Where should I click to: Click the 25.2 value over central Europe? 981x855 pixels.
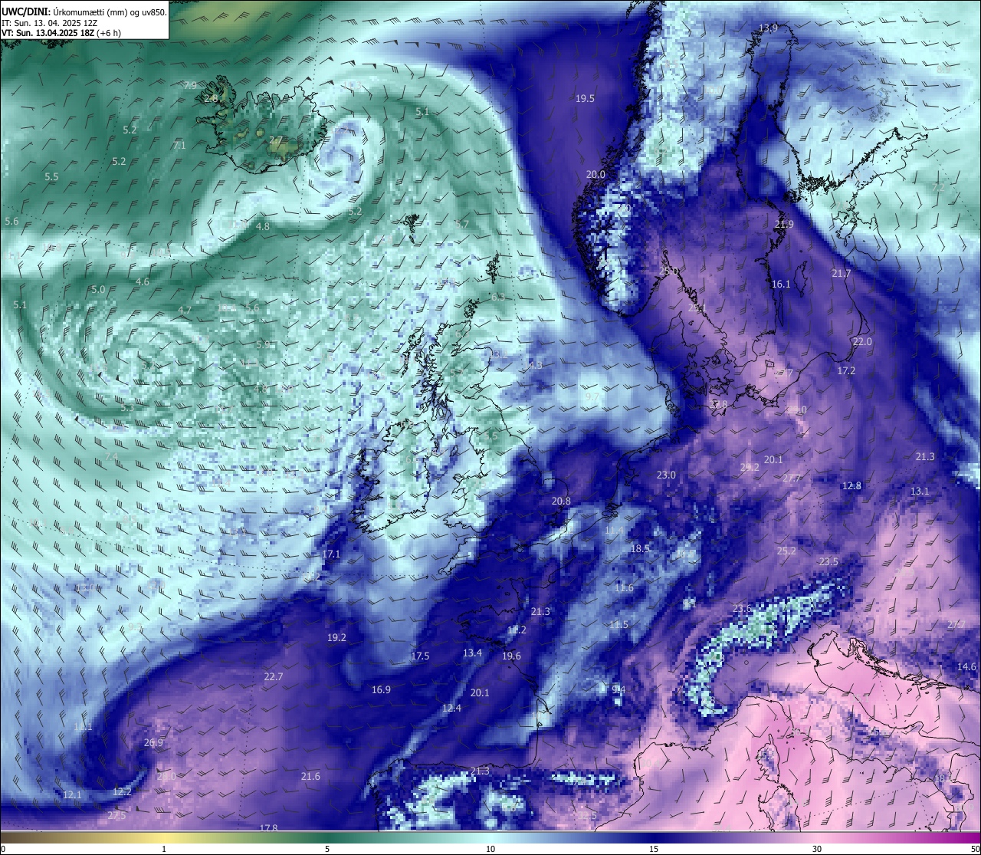[786, 551]
